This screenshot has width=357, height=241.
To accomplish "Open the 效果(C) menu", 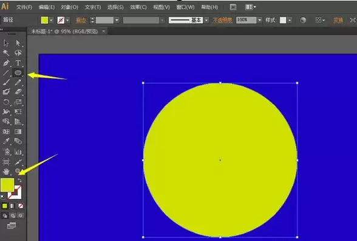I will (138, 7).
